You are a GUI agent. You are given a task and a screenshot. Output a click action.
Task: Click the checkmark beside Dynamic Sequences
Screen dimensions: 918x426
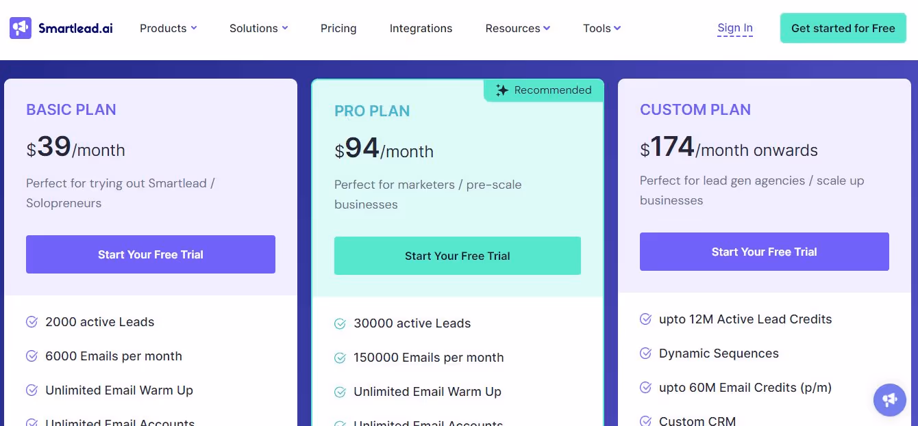coord(645,353)
